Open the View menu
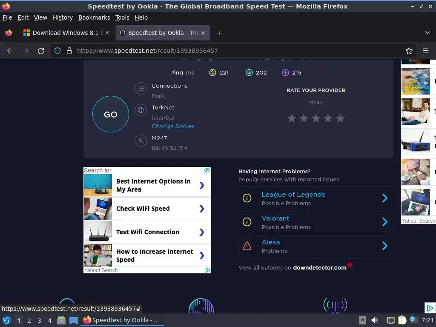 click(x=40, y=17)
